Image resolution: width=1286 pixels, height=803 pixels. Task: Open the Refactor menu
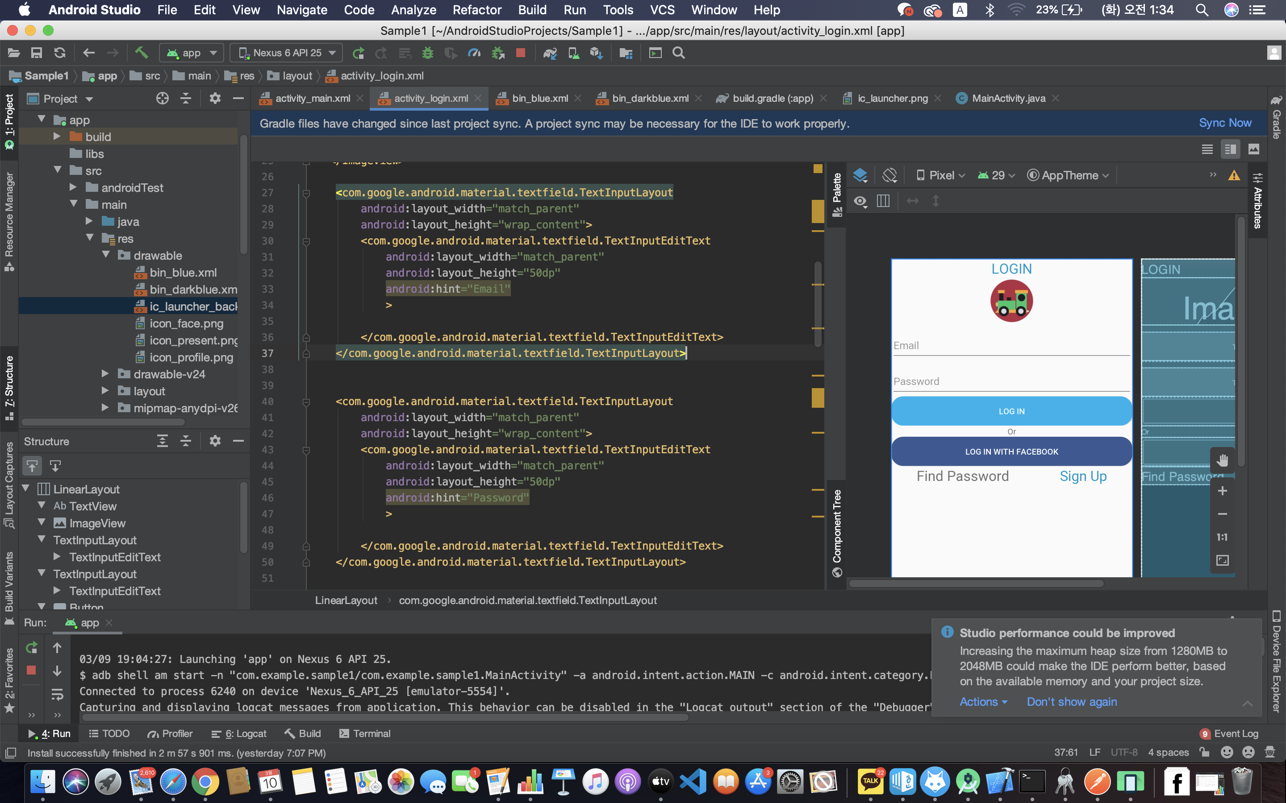(x=477, y=9)
